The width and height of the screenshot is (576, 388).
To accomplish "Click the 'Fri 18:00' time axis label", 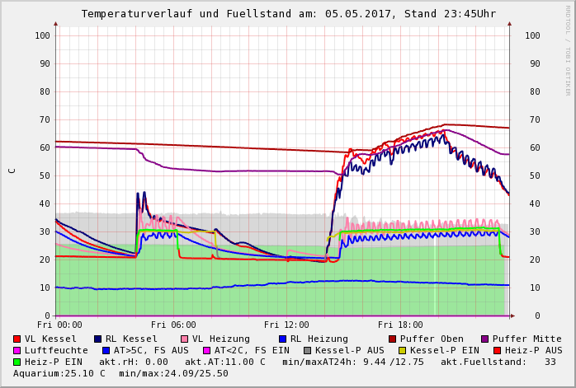I will point(400,325).
